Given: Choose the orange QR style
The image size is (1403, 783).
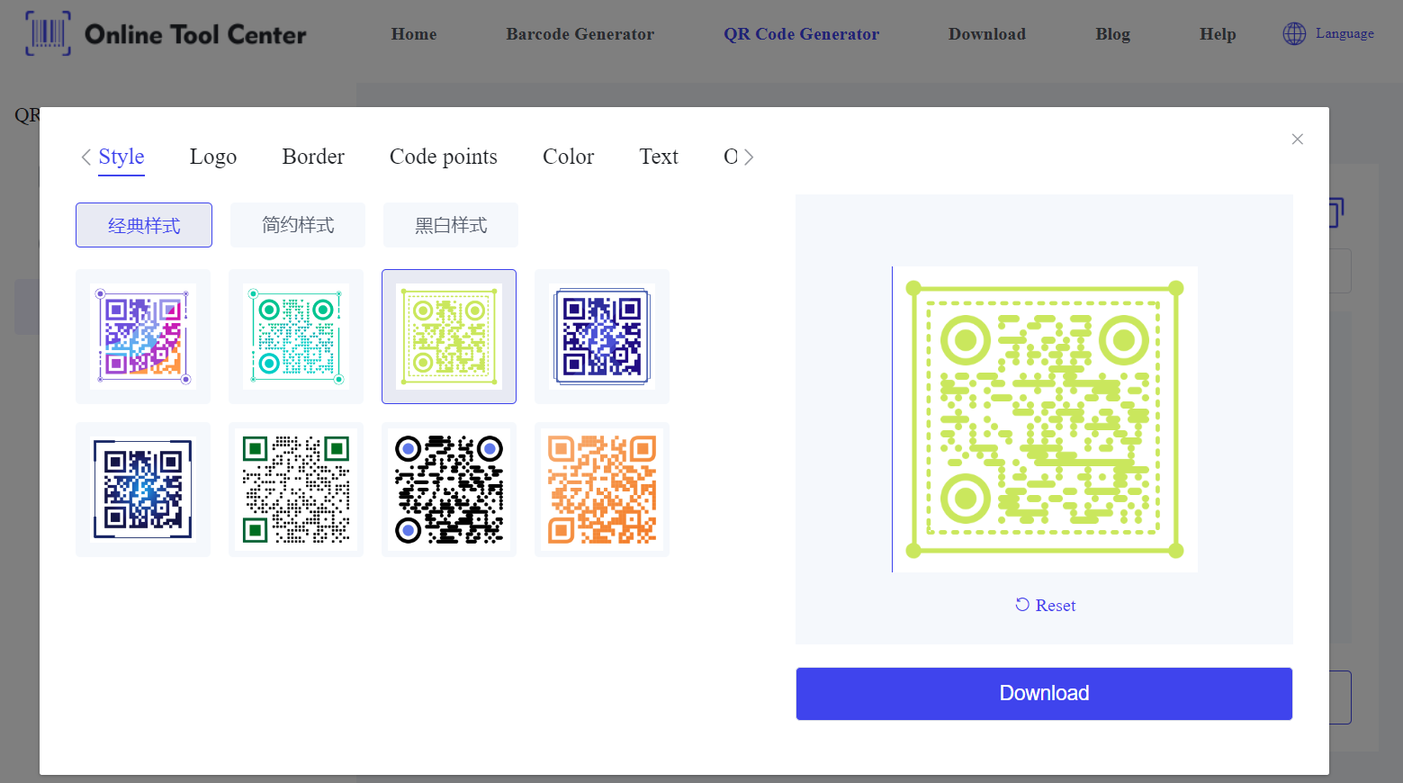Looking at the screenshot, I should (x=602, y=490).
